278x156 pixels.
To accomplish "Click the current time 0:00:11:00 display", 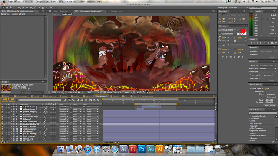I will (x=8, y=99).
